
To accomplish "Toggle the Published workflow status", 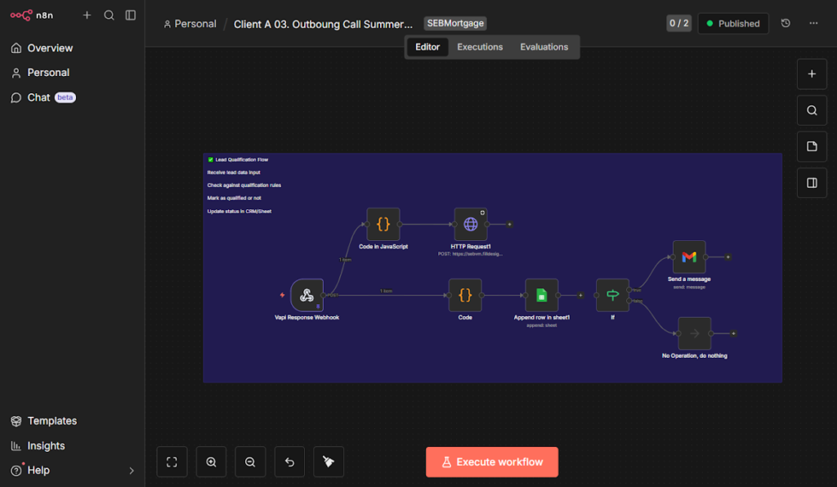I will point(733,24).
